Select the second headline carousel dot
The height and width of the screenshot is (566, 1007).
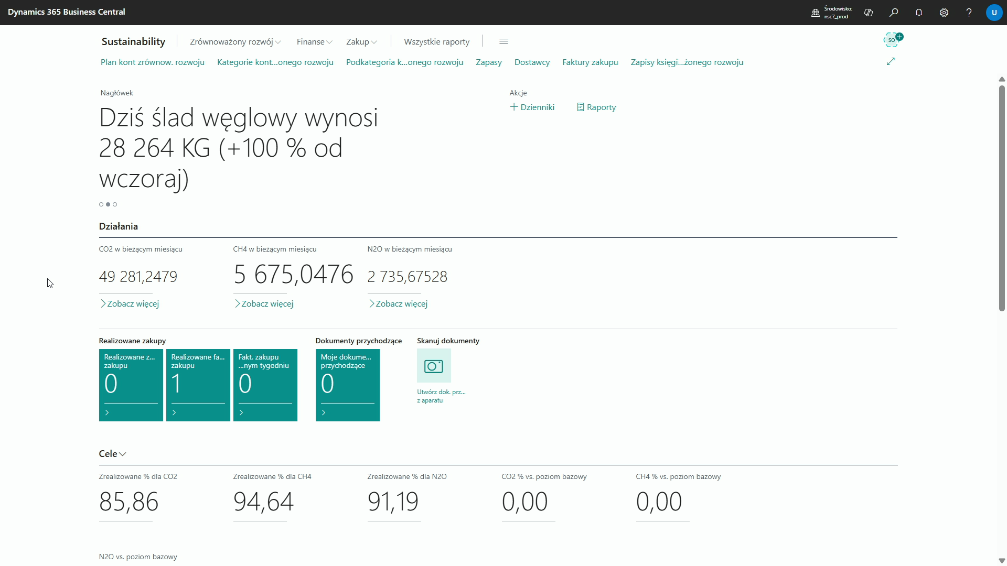tap(108, 204)
